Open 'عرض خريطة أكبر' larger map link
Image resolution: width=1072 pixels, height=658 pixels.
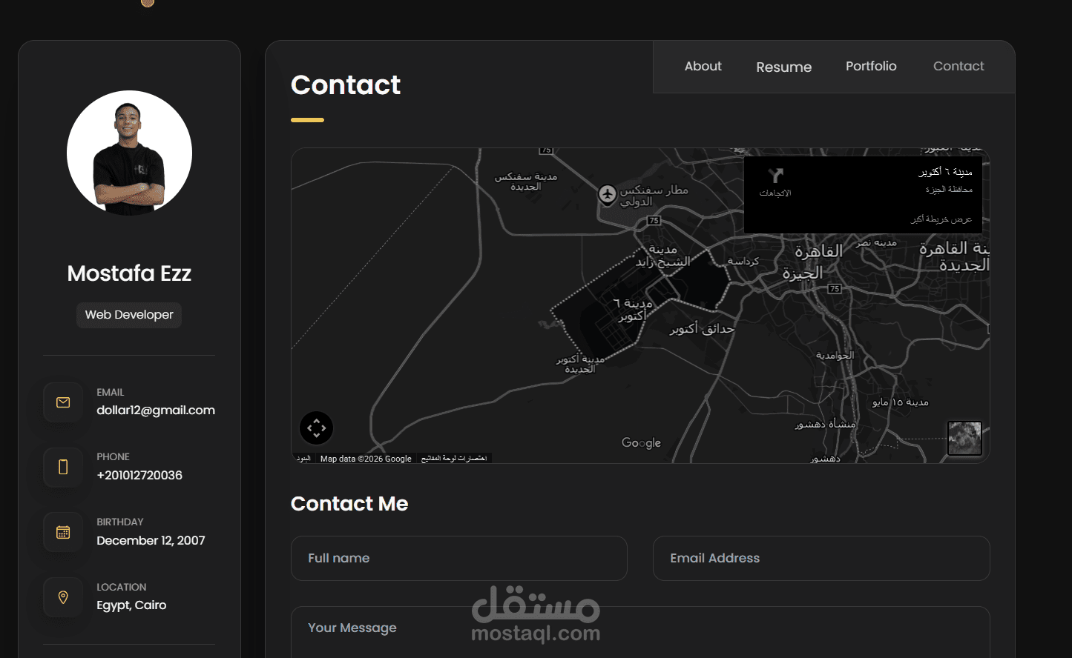point(941,219)
